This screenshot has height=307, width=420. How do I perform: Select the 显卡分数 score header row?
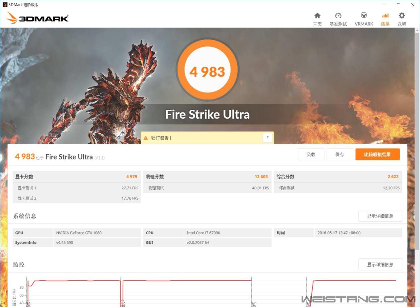[76, 177]
